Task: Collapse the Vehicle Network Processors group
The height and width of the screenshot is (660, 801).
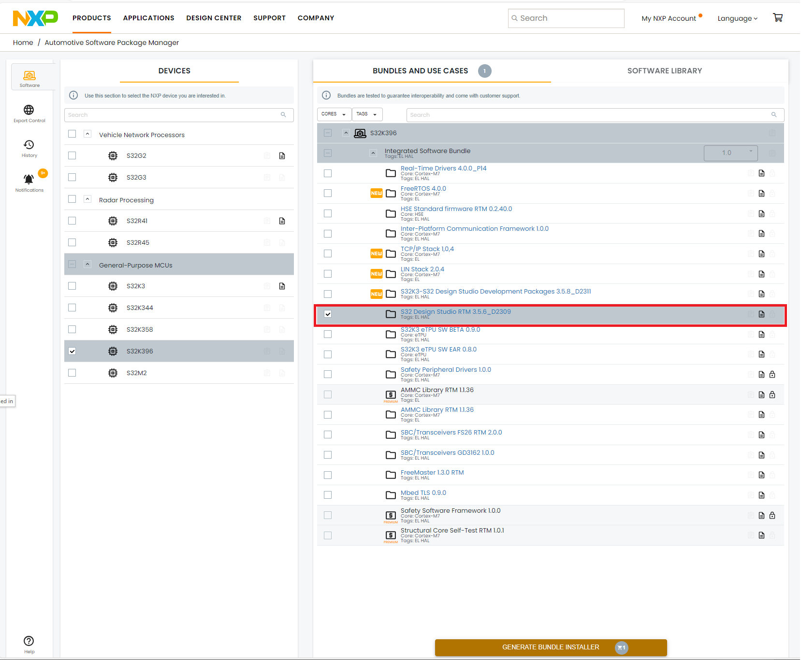Action: [87, 134]
